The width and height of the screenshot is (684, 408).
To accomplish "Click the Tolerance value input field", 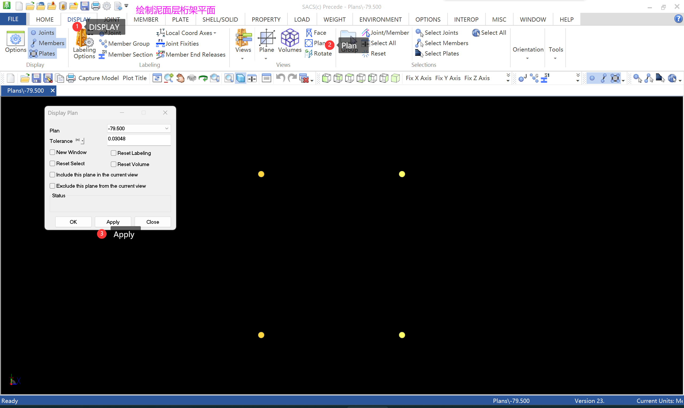I will pyautogui.click(x=139, y=139).
